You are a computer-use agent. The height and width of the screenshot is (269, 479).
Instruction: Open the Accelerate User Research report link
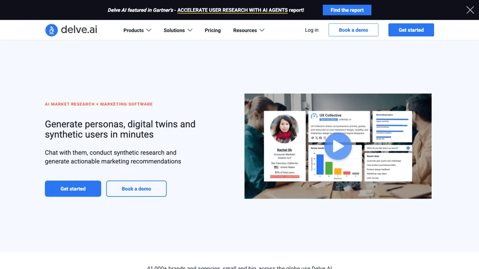[232, 10]
